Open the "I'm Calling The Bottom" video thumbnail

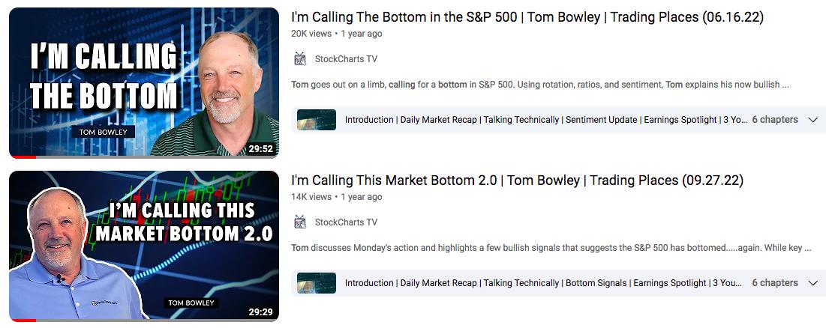pos(143,82)
